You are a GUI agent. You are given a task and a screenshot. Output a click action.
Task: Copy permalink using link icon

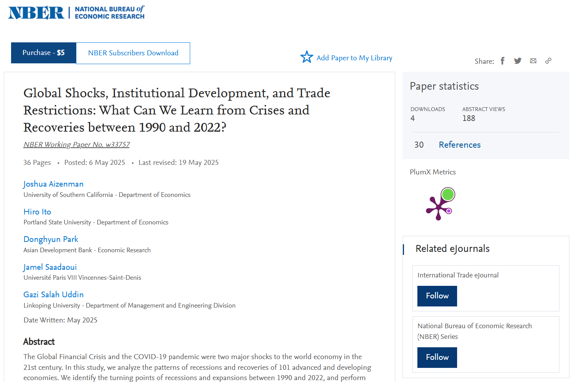[x=548, y=61]
